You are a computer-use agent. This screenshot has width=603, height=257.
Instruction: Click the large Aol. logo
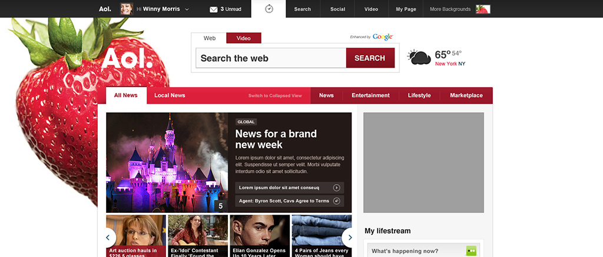[127, 58]
